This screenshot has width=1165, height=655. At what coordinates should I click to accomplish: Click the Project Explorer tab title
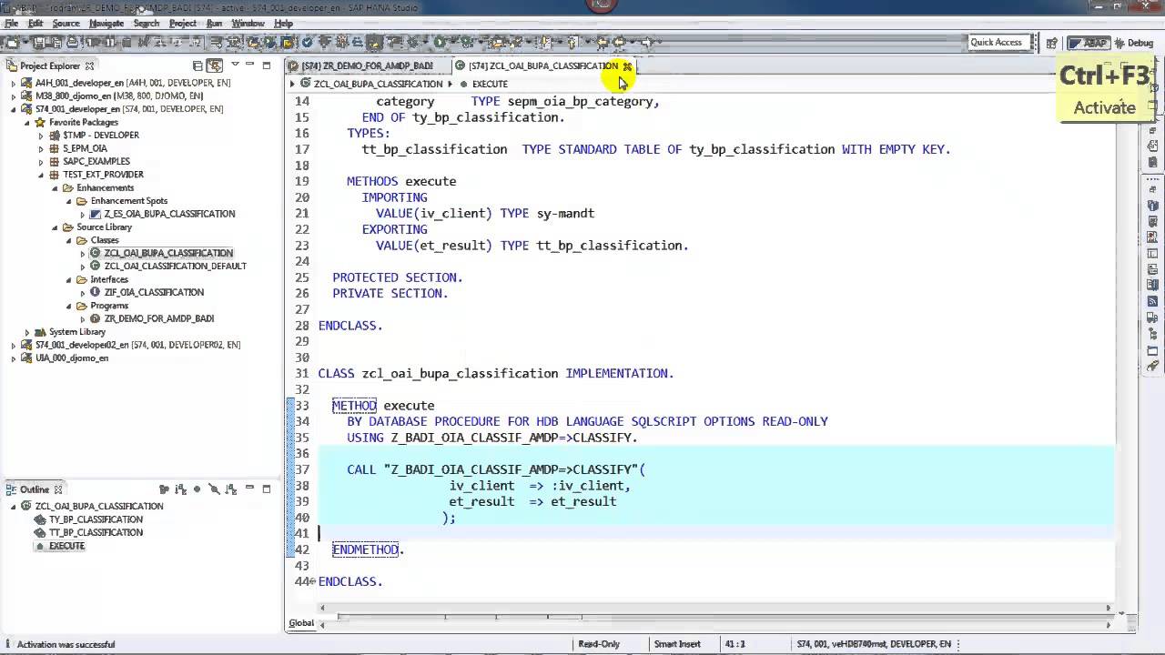[50, 65]
